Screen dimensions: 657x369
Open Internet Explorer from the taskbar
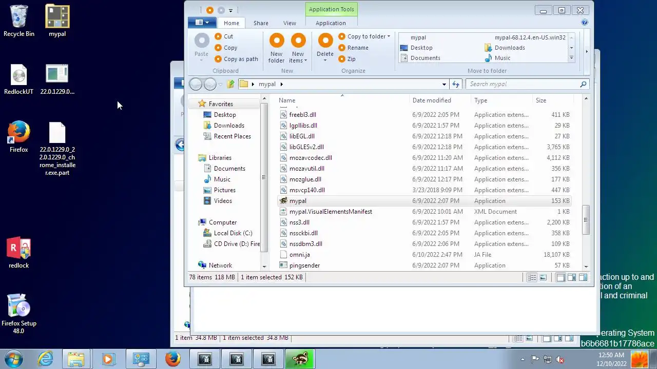[x=45, y=359]
